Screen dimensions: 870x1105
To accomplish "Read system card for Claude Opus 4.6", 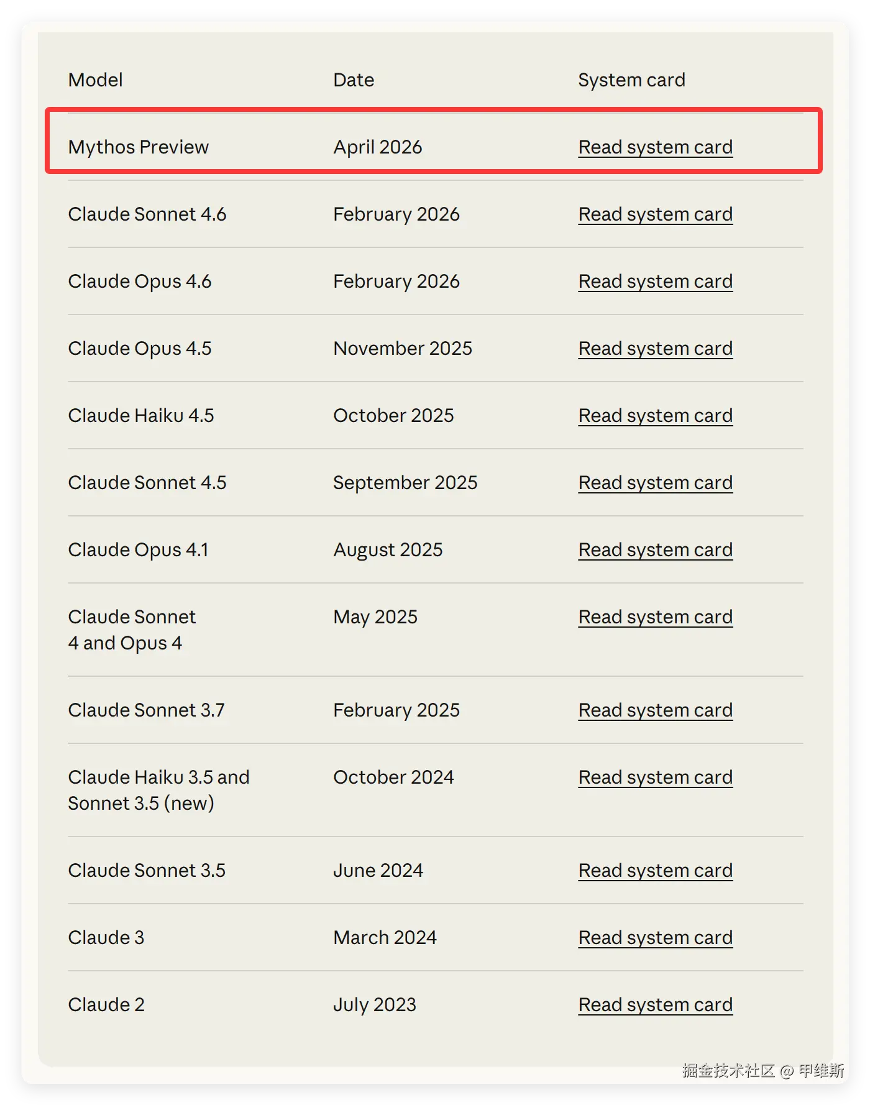I will coord(655,282).
